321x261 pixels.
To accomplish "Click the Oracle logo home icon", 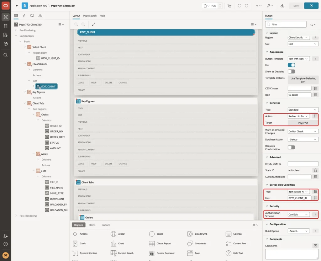I will point(6,6).
